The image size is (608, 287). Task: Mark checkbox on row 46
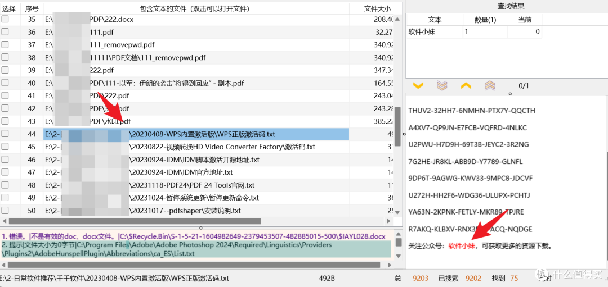[x=5, y=160]
